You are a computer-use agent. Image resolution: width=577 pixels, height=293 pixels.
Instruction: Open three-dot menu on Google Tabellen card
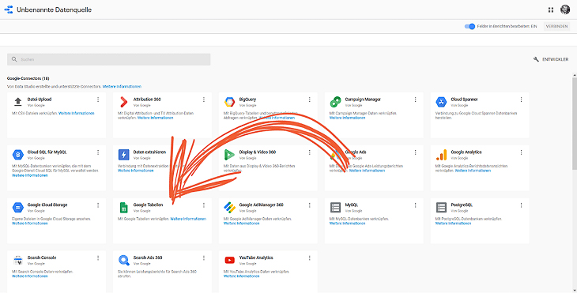coord(204,205)
